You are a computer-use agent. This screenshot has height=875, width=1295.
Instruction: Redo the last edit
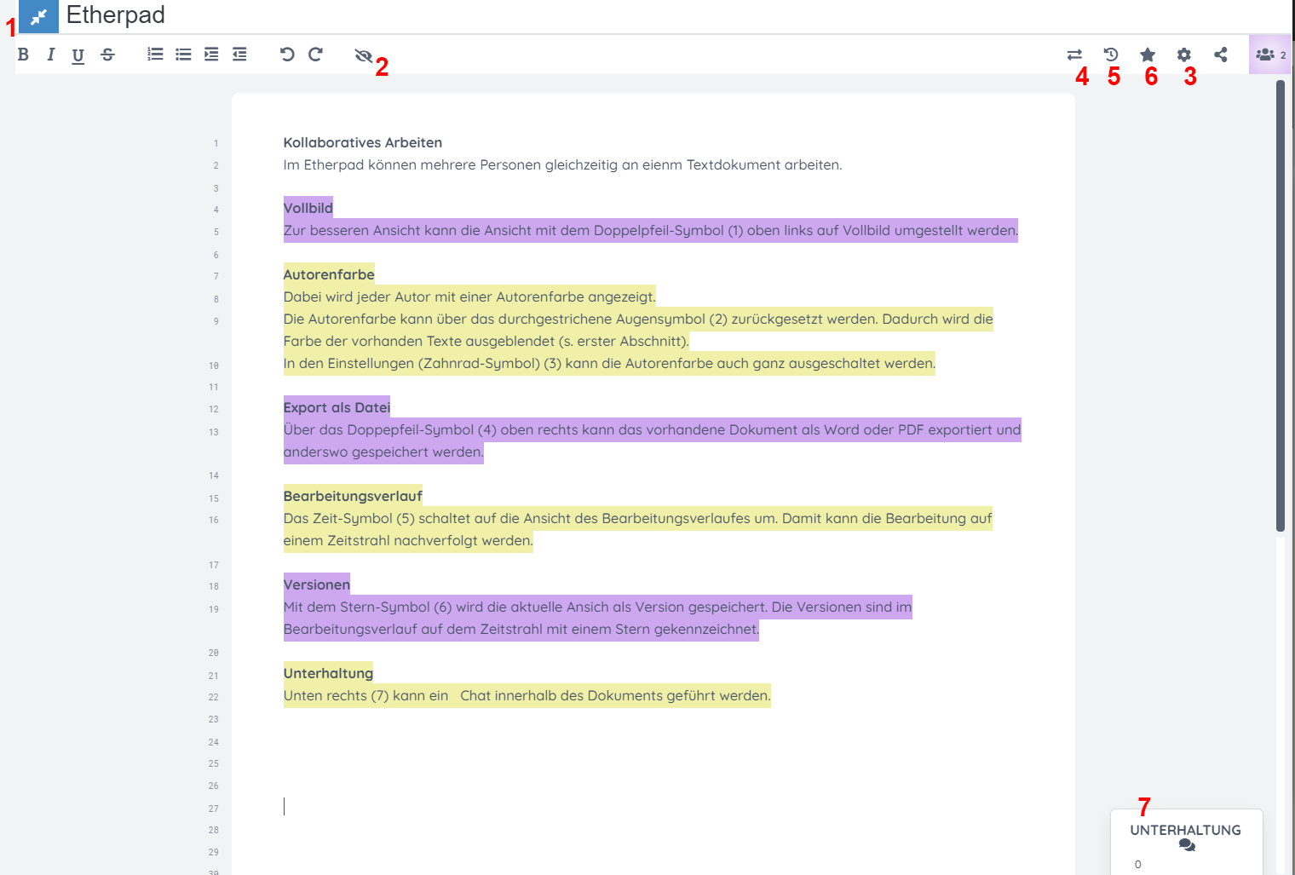(x=315, y=55)
